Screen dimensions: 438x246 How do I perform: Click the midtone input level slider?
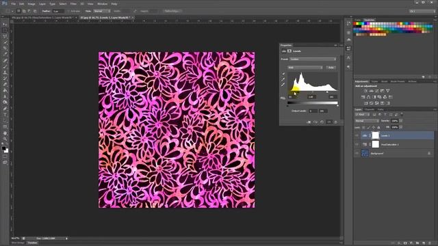pos(313,92)
